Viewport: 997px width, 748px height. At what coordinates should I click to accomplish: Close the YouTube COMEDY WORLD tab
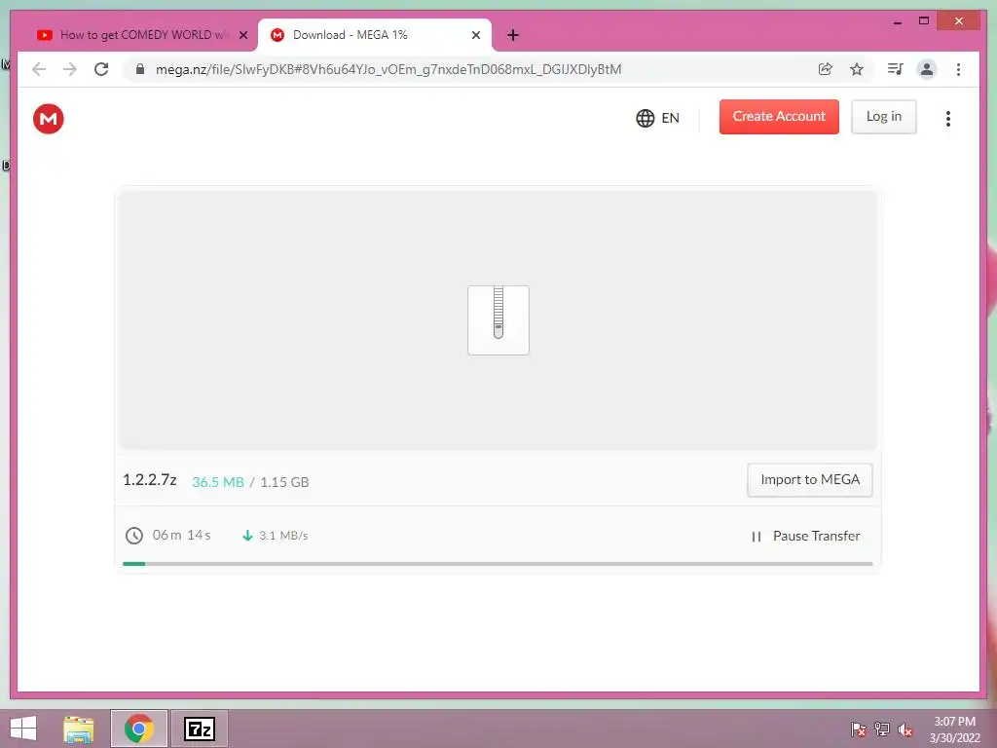242,35
